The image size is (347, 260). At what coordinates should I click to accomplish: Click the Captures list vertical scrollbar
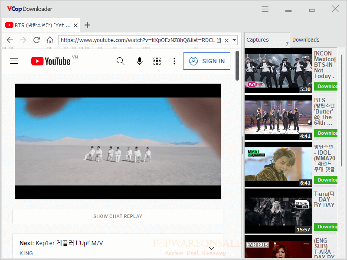[x=341, y=110]
